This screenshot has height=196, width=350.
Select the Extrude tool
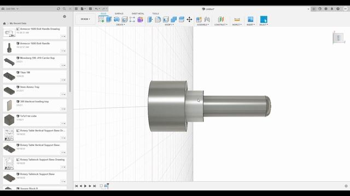tap(109, 20)
